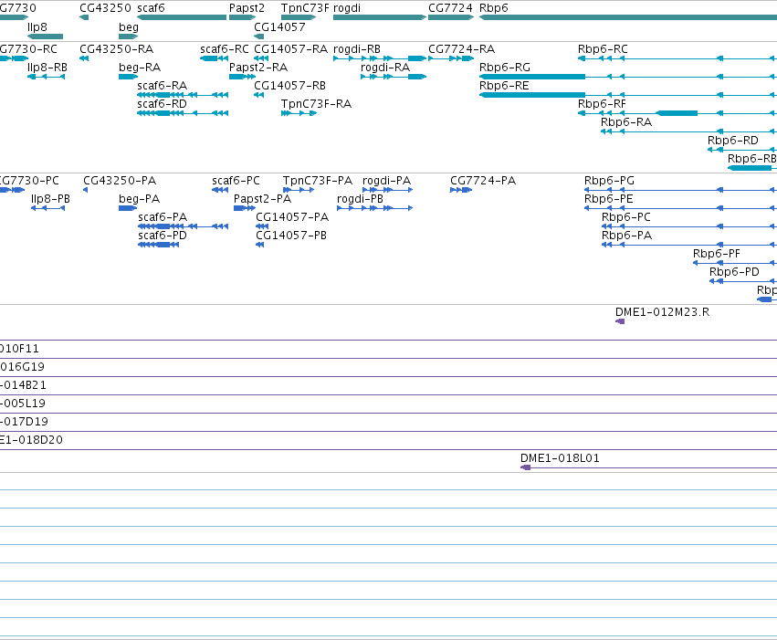The image size is (777, 640).
Task: Click the Rbp6-RD transcript label
Action: pyautogui.click(x=733, y=141)
